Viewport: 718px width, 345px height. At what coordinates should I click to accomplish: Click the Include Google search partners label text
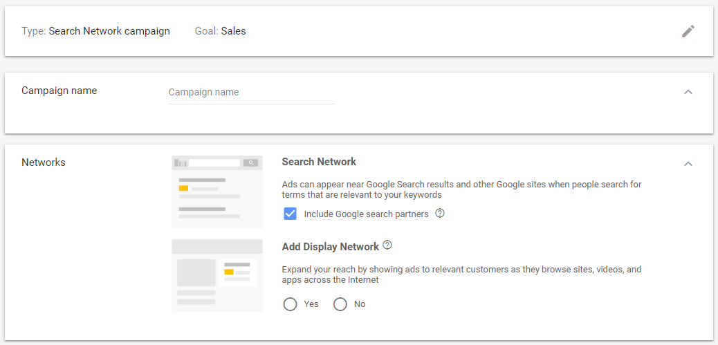366,214
